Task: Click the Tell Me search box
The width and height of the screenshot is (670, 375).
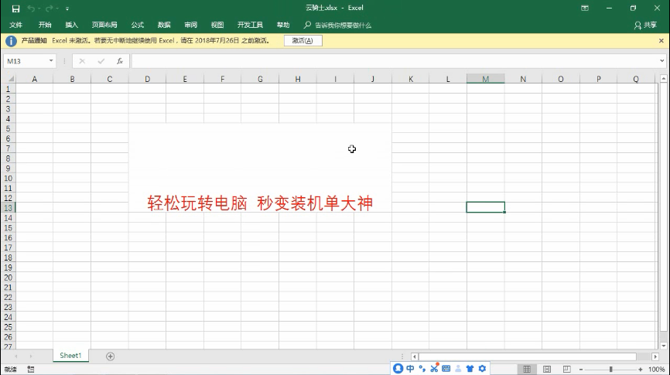Action: pos(337,26)
